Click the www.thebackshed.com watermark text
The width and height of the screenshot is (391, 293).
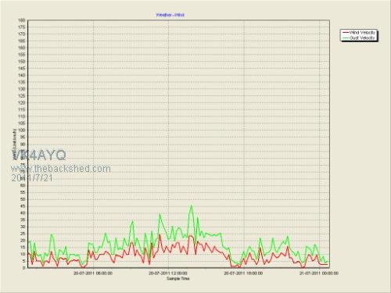(60, 169)
